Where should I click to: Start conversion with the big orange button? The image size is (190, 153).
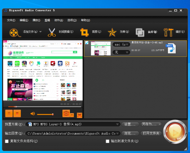pyautogui.click(x=175, y=132)
